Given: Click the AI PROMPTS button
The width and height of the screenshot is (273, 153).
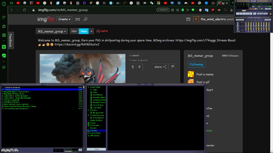Looking at the screenshot, I should [x=163, y=10].
